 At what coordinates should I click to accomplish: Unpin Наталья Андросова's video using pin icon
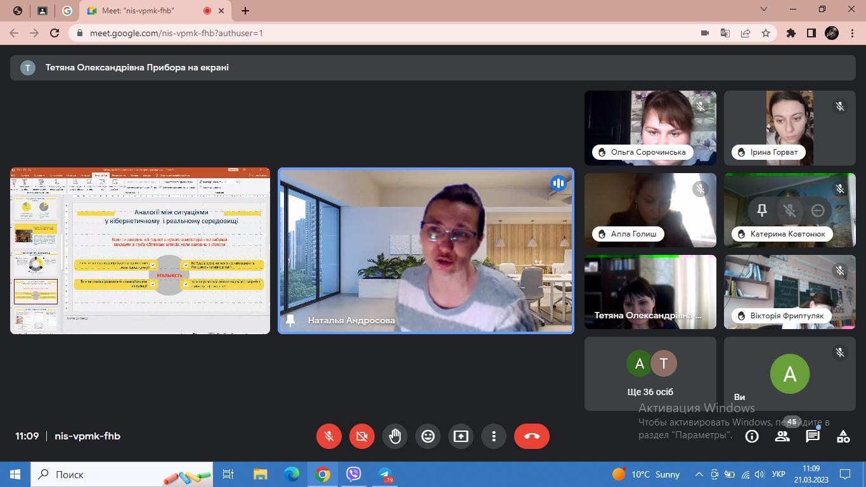[290, 320]
